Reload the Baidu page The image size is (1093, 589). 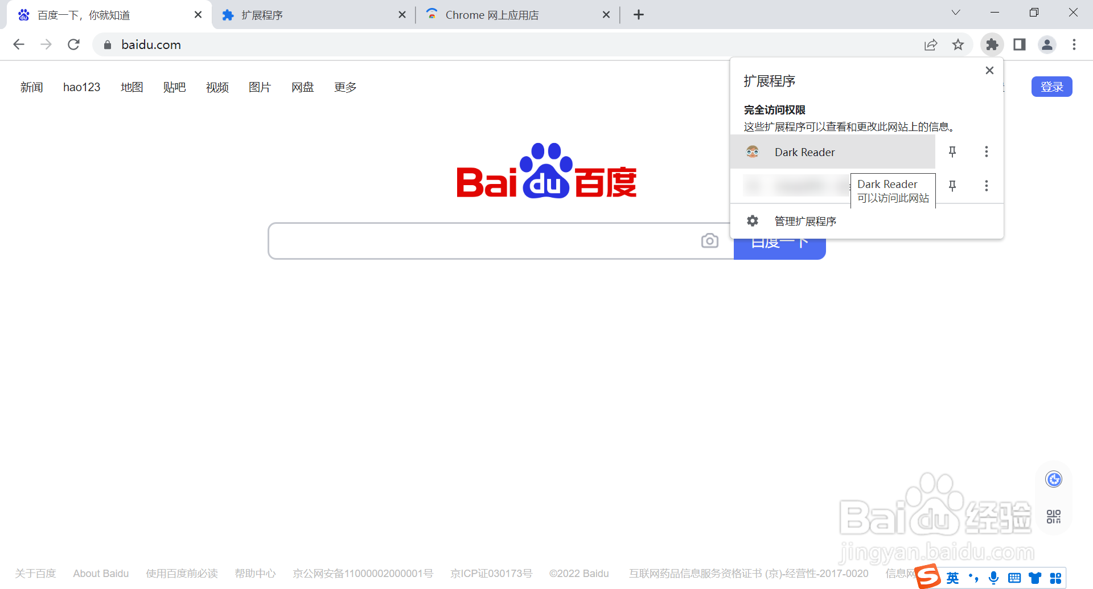[x=73, y=44]
